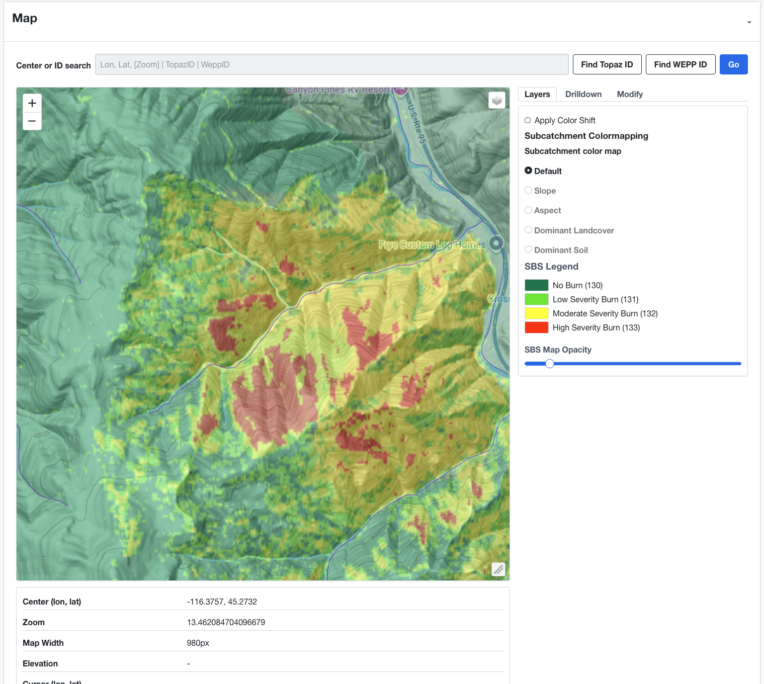Click the map resize handle icon
764x684 pixels.
click(498, 569)
